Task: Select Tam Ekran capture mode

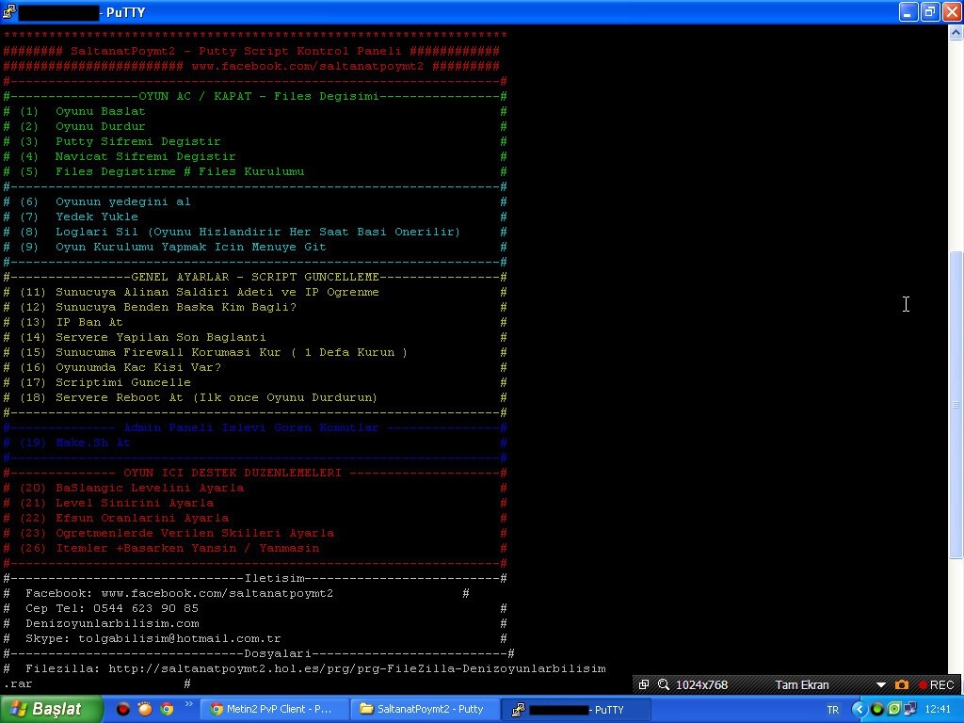Action: [802, 685]
